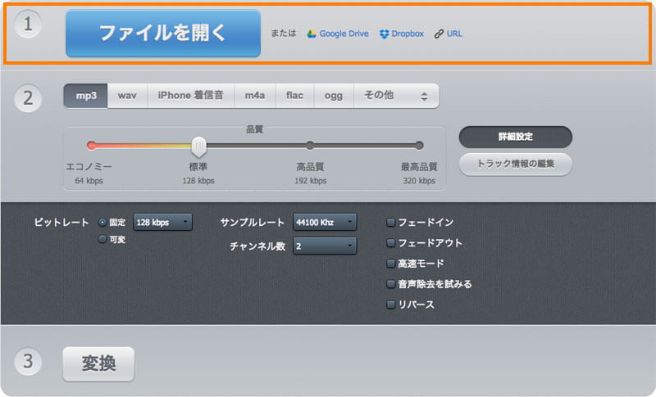This screenshot has height=397, width=656.
Task: Open the 128 kbps bitrate dropdown
Action: (x=162, y=222)
